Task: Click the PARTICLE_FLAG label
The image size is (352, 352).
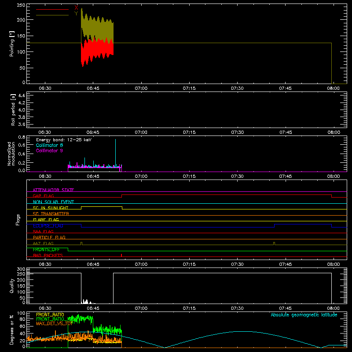Action: tap(49, 237)
